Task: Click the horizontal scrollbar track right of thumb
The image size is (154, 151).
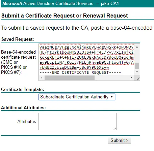Action: pos(111,78)
